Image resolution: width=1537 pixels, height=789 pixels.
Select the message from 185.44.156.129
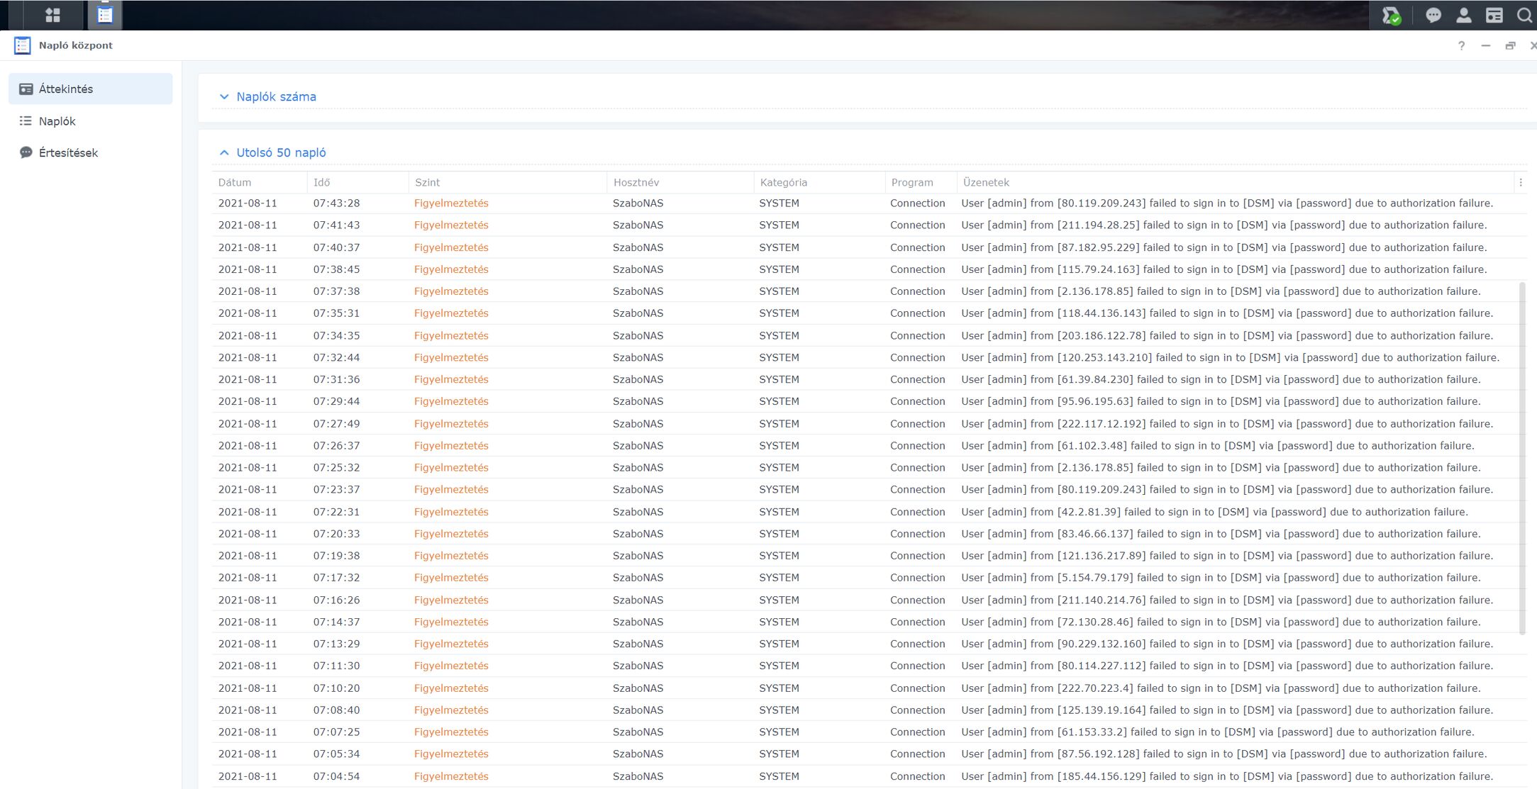point(1227,776)
